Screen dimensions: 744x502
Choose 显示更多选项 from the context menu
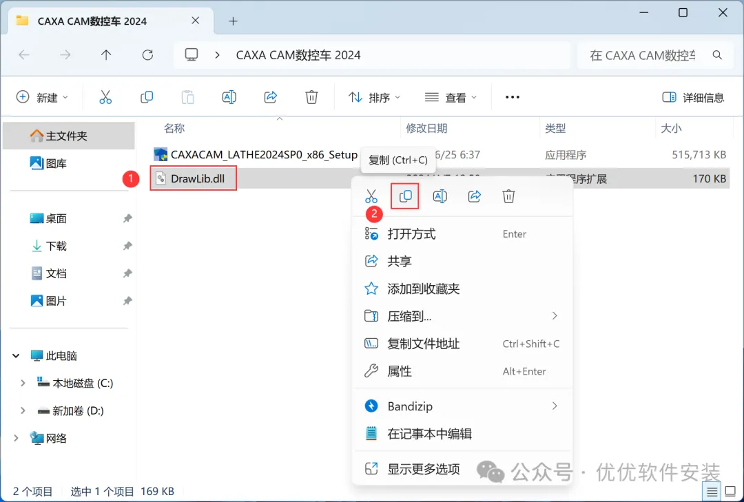(463, 469)
